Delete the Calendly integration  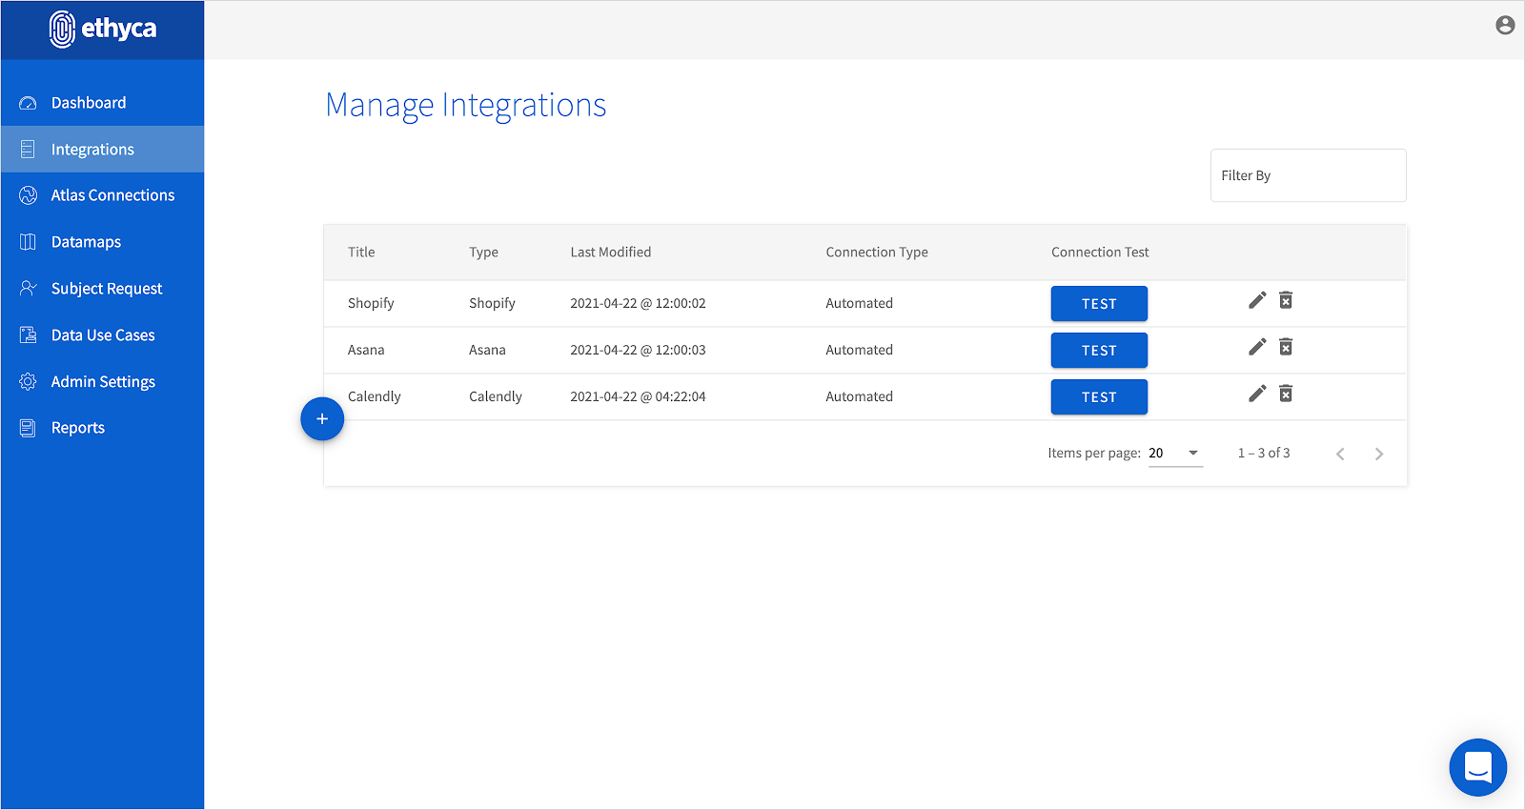coord(1286,394)
